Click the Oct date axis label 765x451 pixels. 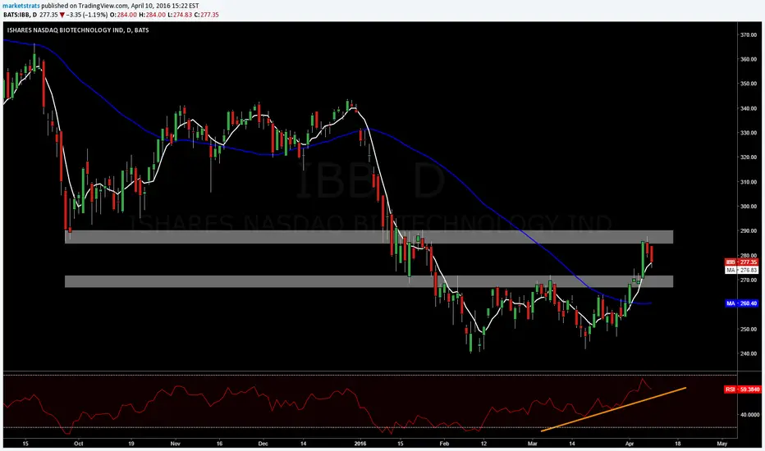pos(78,444)
